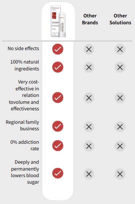
Task: Click red checkmark for No side effects
Action: pos(58,49)
